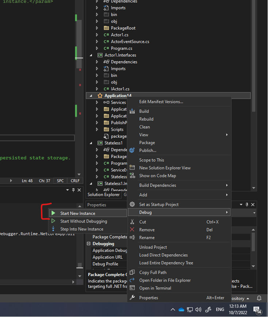Click the New Solution Explorer View icon
This screenshot has height=317, width=268.
[x=132, y=167]
